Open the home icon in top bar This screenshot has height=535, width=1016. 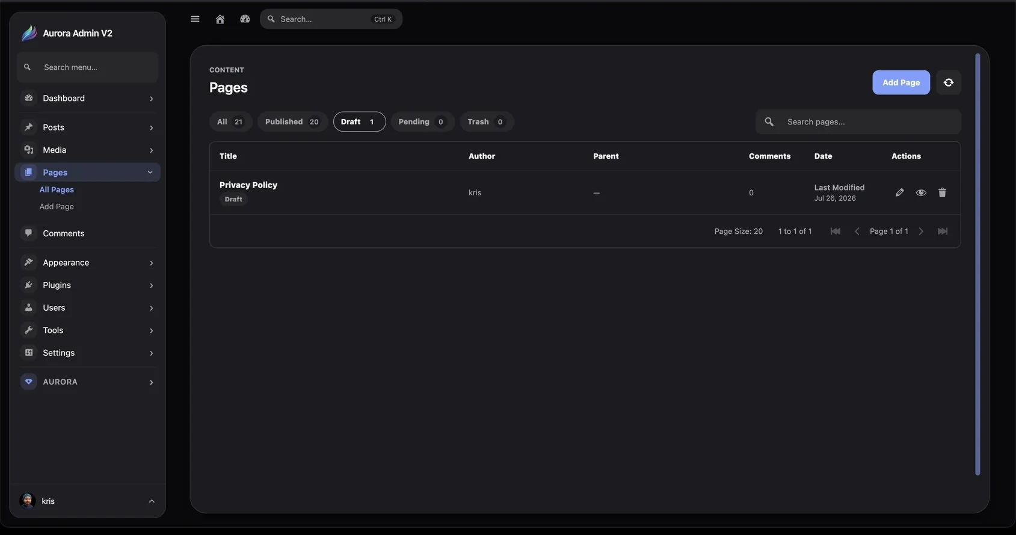[220, 19]
